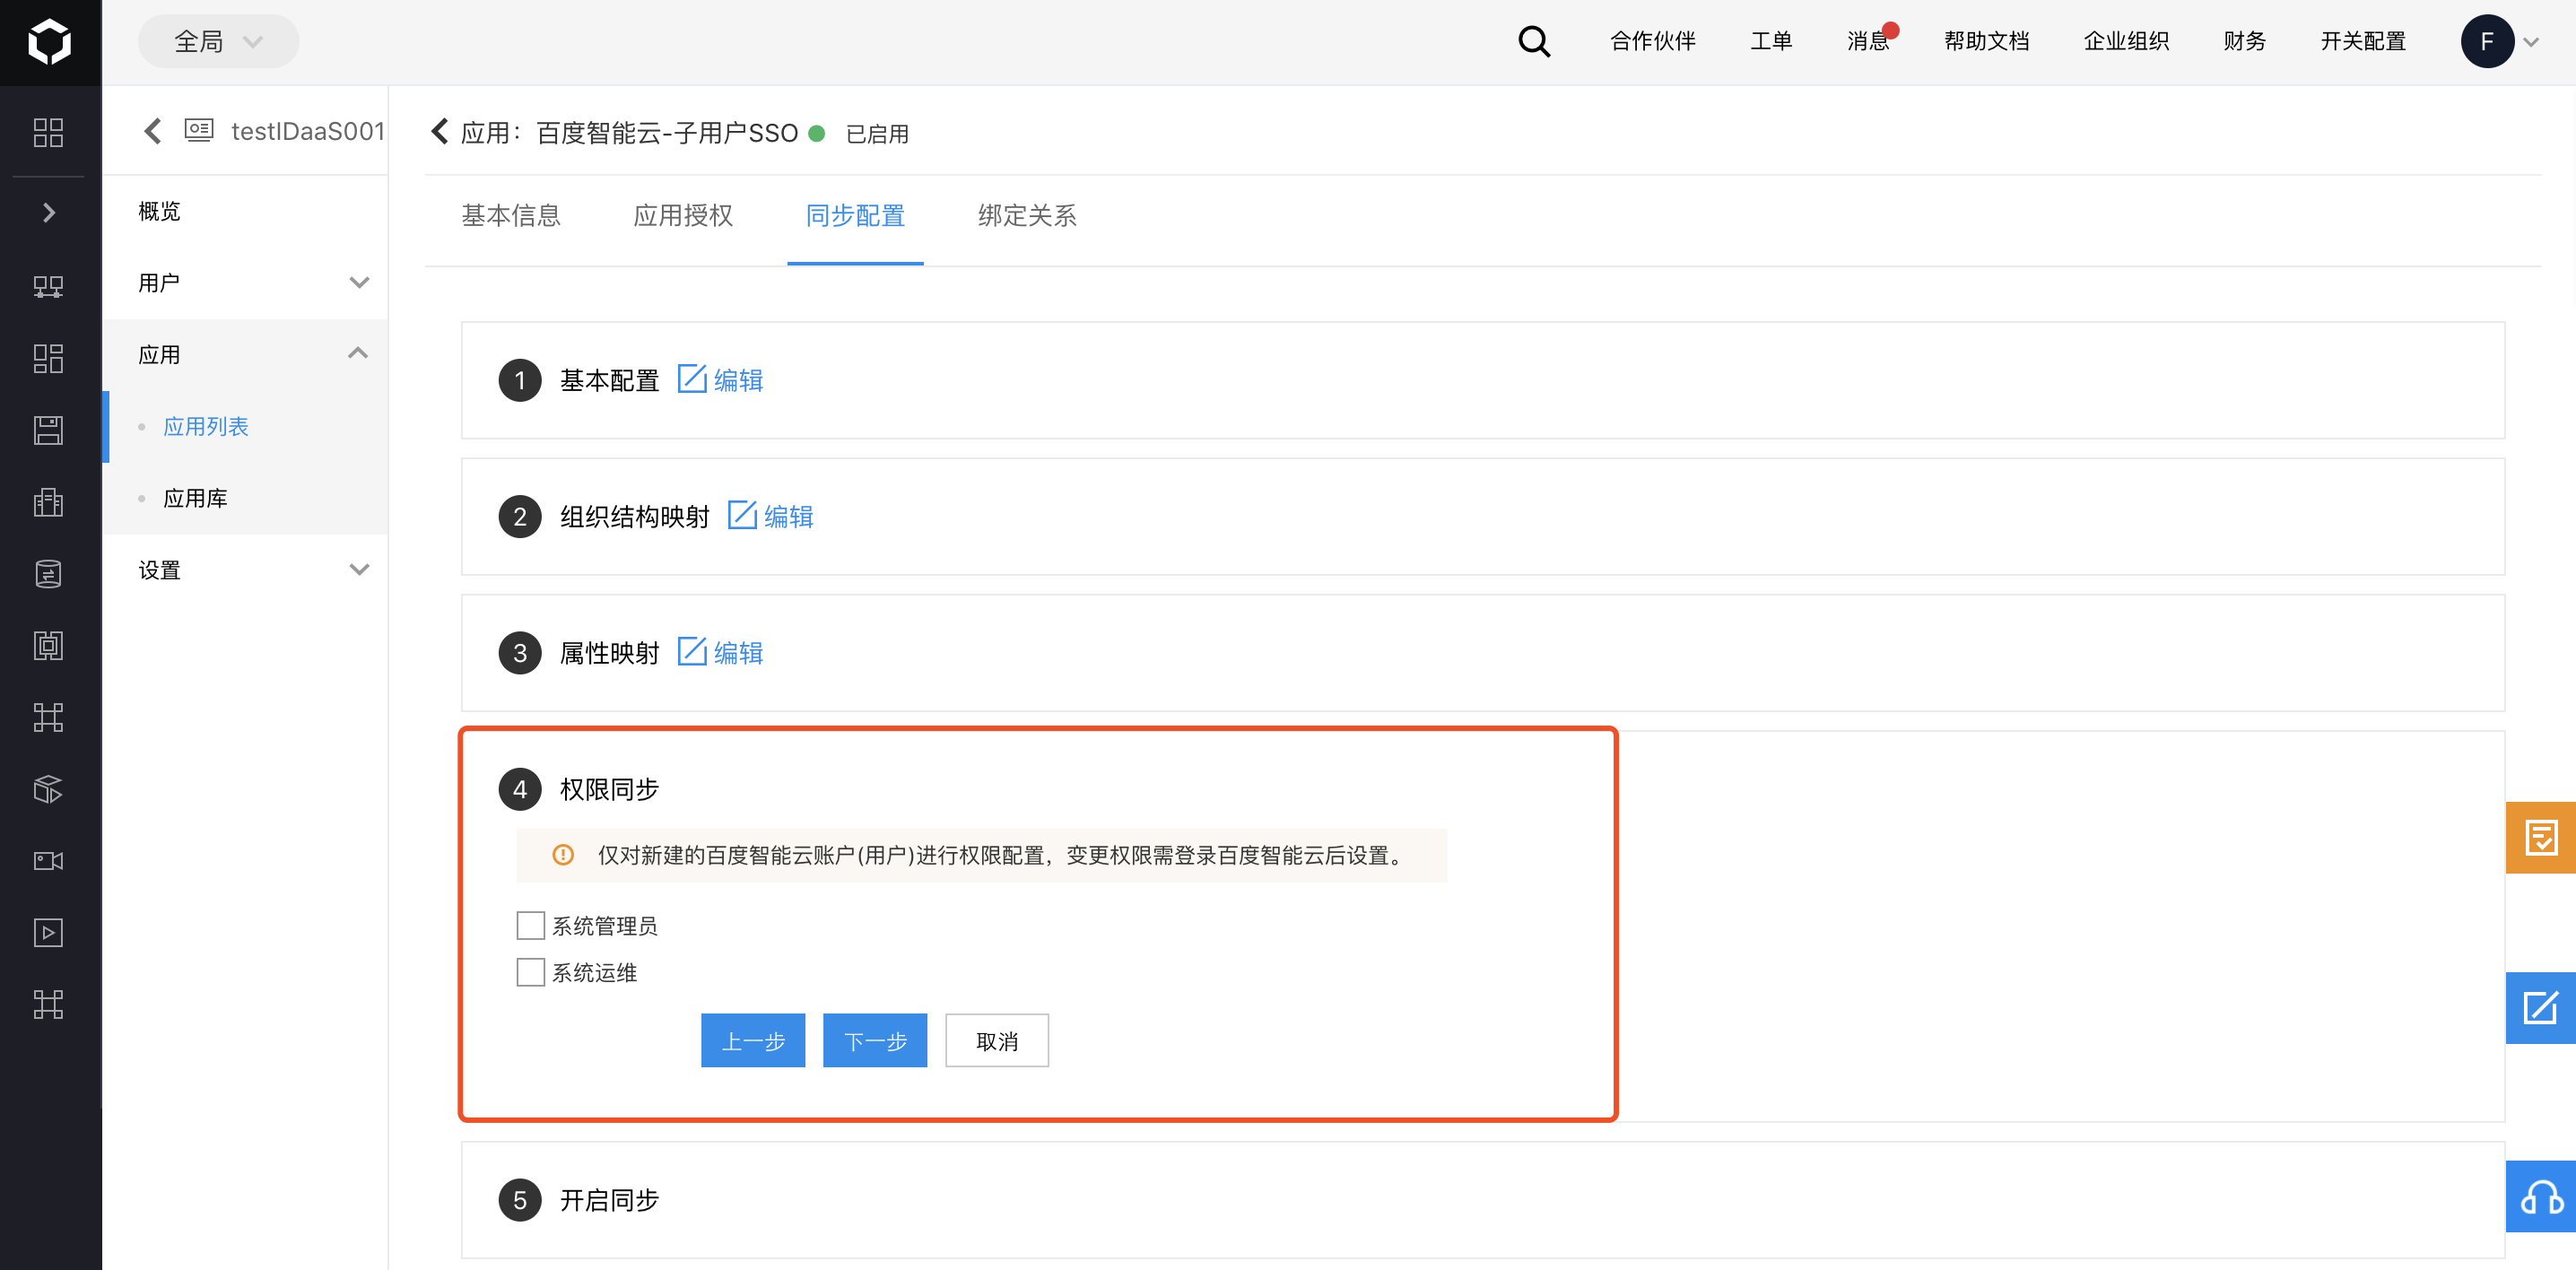Switch to the 绑定关系 tab

click(1027, 215)
